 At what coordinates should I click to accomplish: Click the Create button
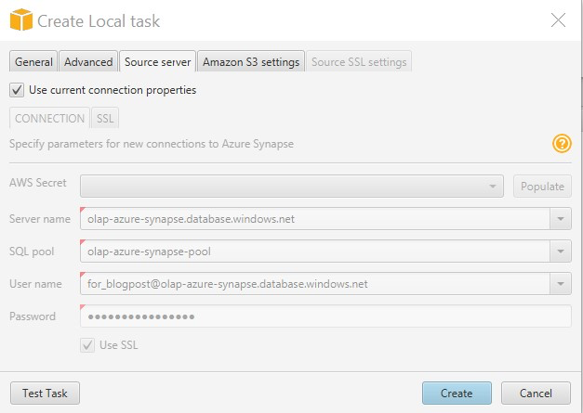tap(457, 393)
